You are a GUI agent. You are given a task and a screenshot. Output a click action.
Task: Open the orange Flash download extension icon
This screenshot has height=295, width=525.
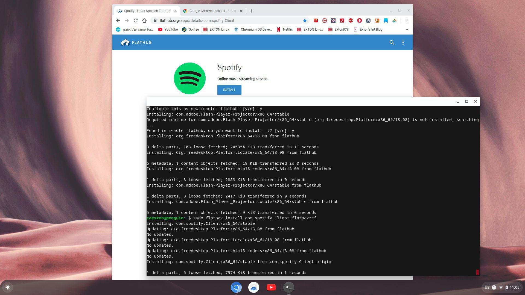(x=377, y=20)
